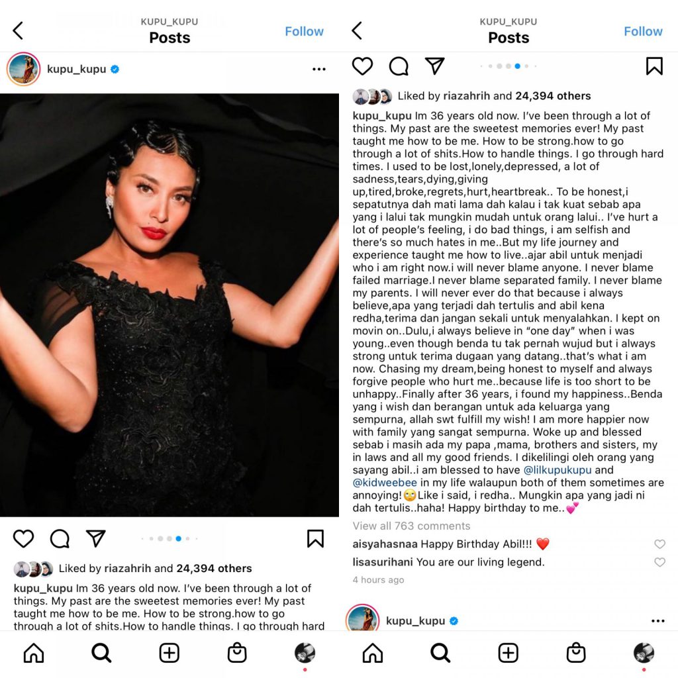View all 763 comments
The height and width of the screenshot is (678, 678).
[411, 526]
